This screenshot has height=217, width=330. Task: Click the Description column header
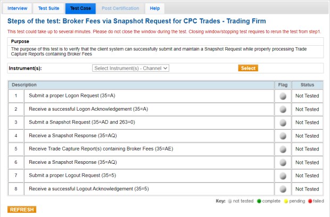(24, 85)
